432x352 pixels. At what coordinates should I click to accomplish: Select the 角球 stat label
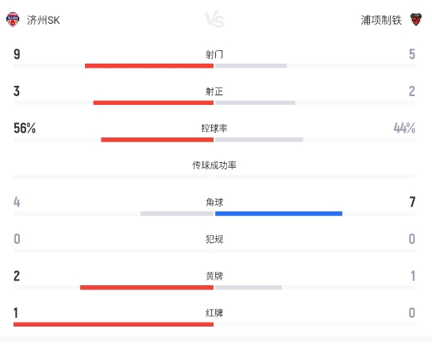[x=214, y=202]
